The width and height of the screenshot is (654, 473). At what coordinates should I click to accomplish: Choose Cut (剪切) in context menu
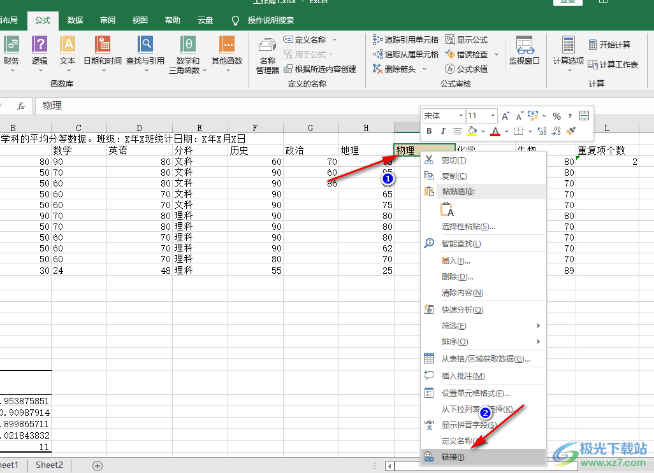pos(483,160)
